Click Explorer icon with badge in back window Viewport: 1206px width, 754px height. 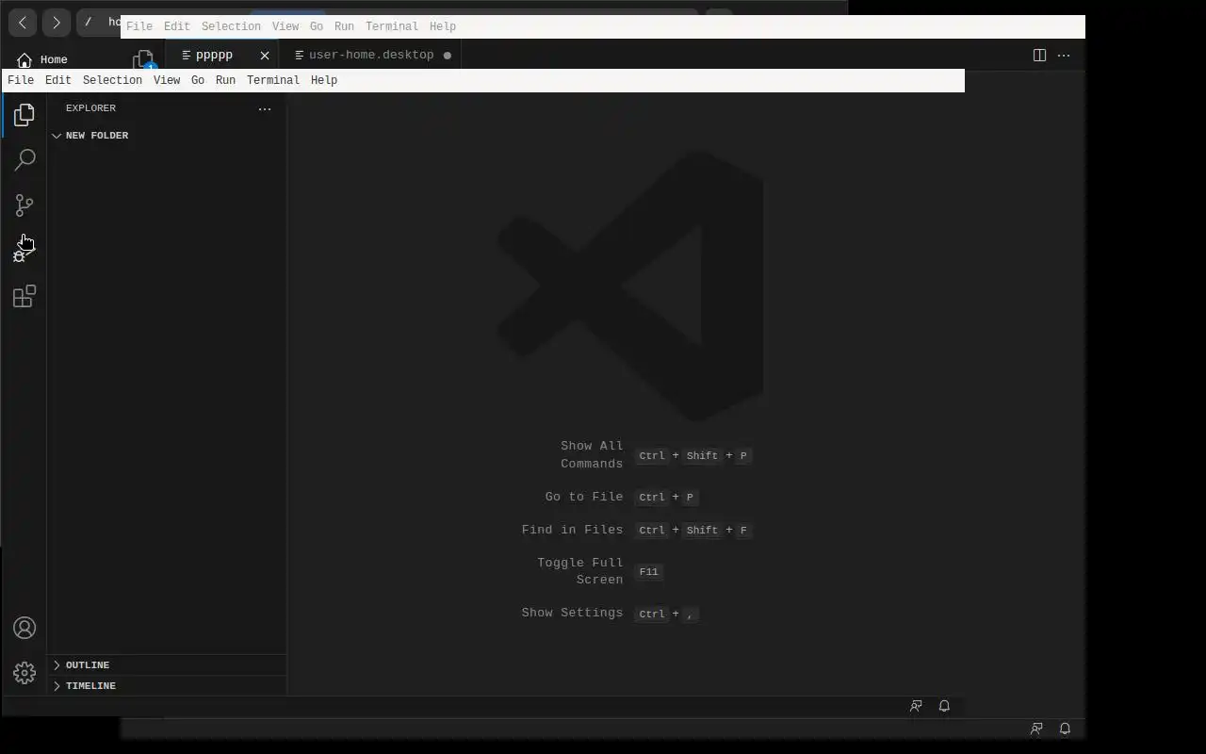(x=143, y=59)
